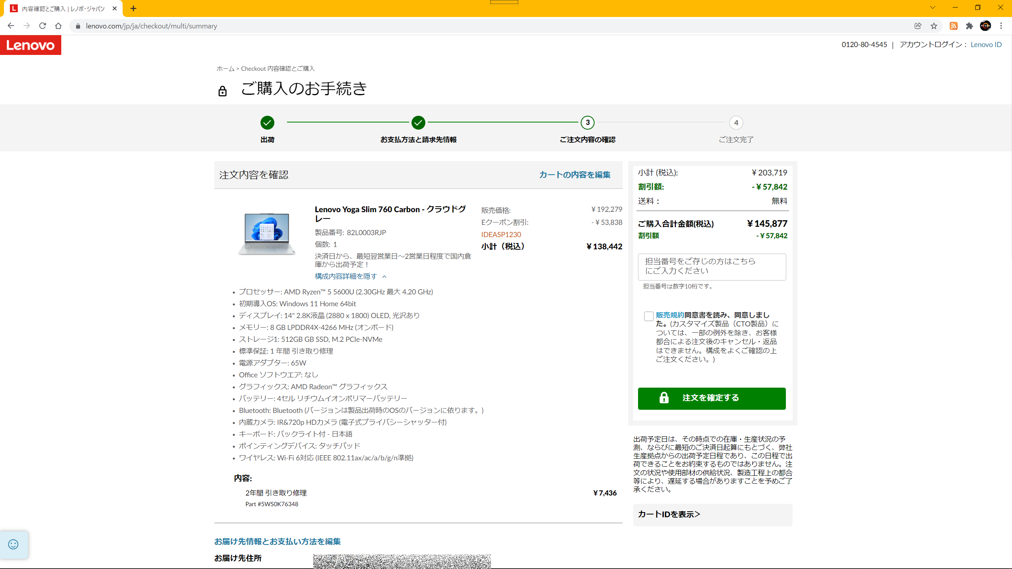The width and height of the screenshot is (1012, 569).
Task: Close the Lenovo checkout tab
Action: (115, 8)
